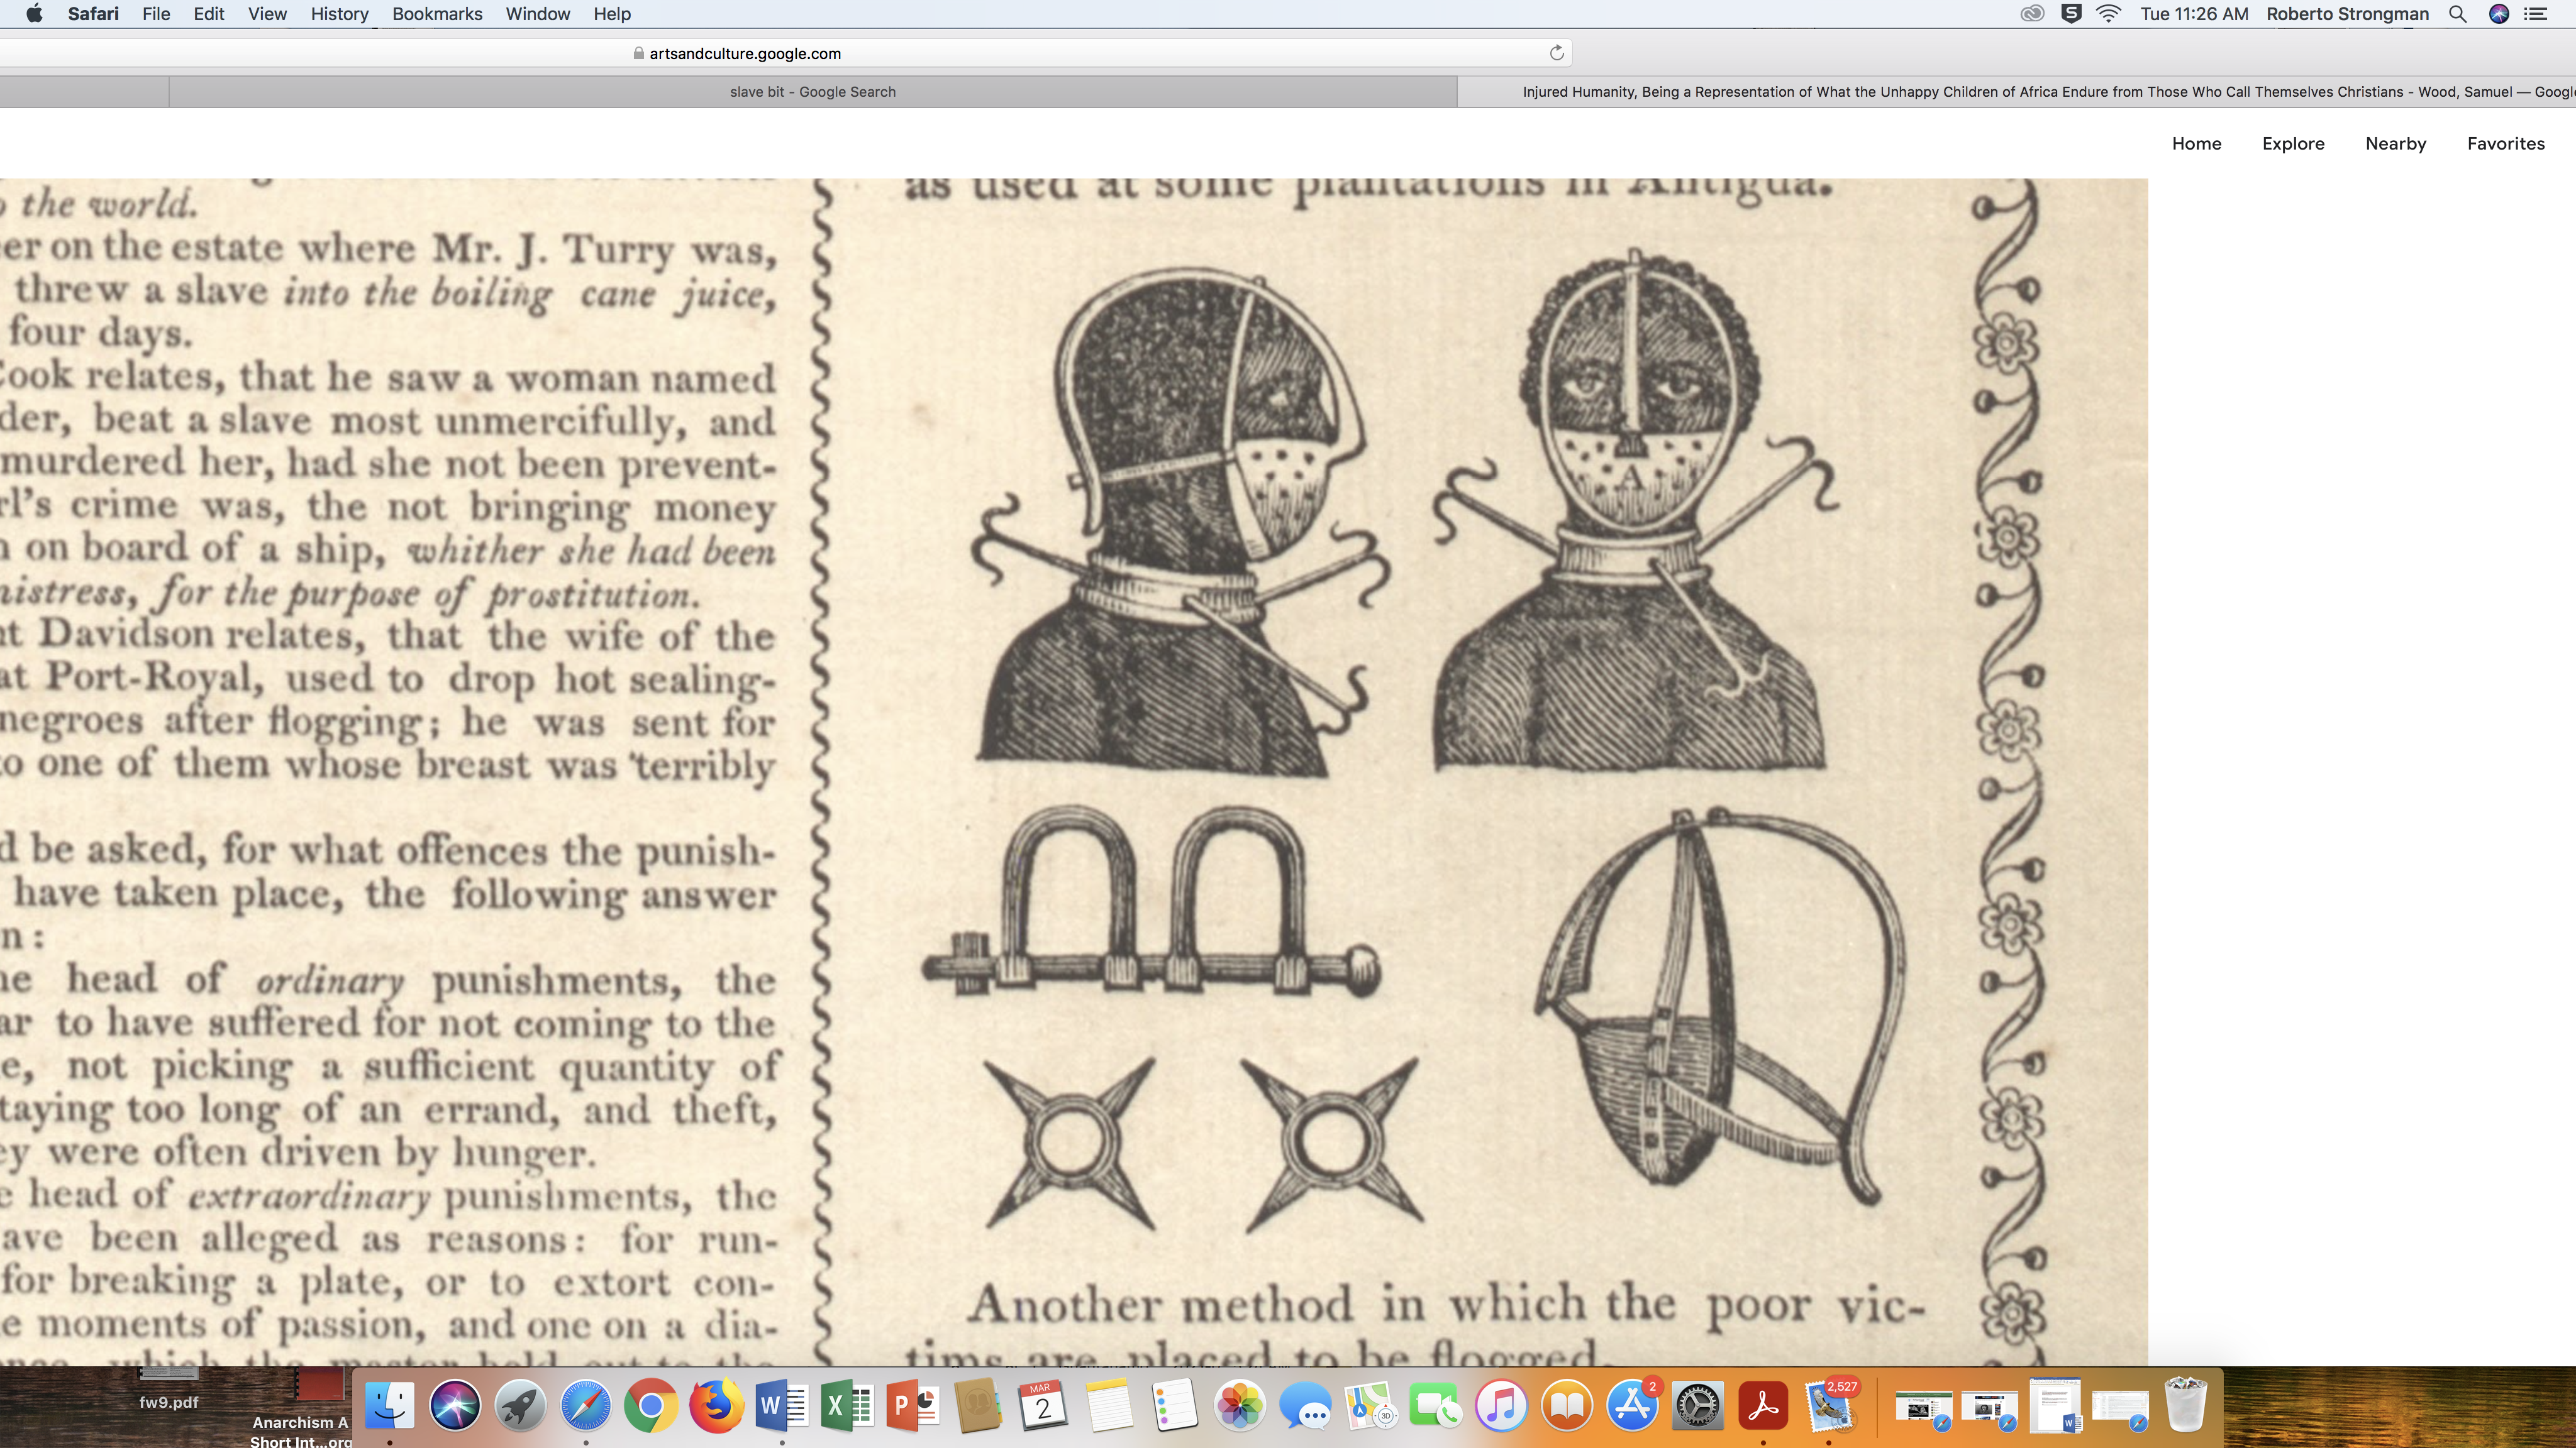Click the artsandculture.google.com address field
2576x1448 pixels.
point(745,53)
